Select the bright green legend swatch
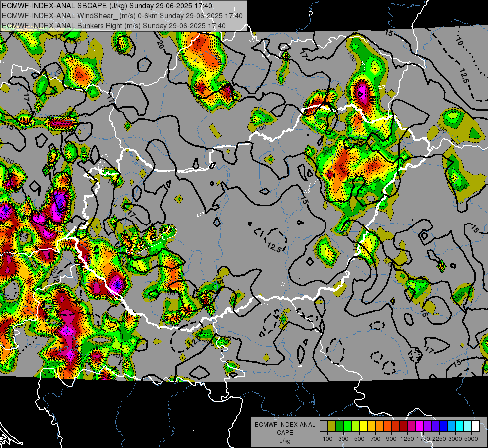 pyautogui.click(x=347, y=426)
